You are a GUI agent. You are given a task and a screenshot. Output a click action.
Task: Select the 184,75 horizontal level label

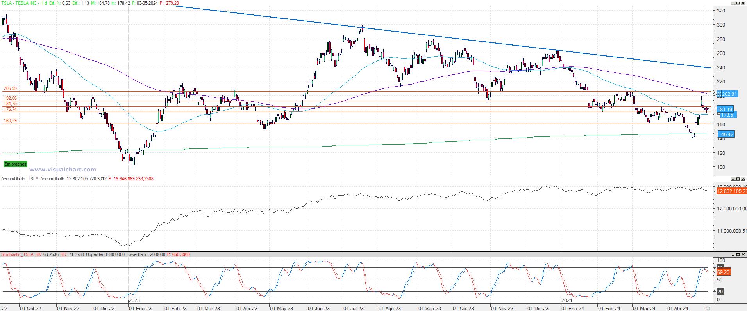click(10, 104)
